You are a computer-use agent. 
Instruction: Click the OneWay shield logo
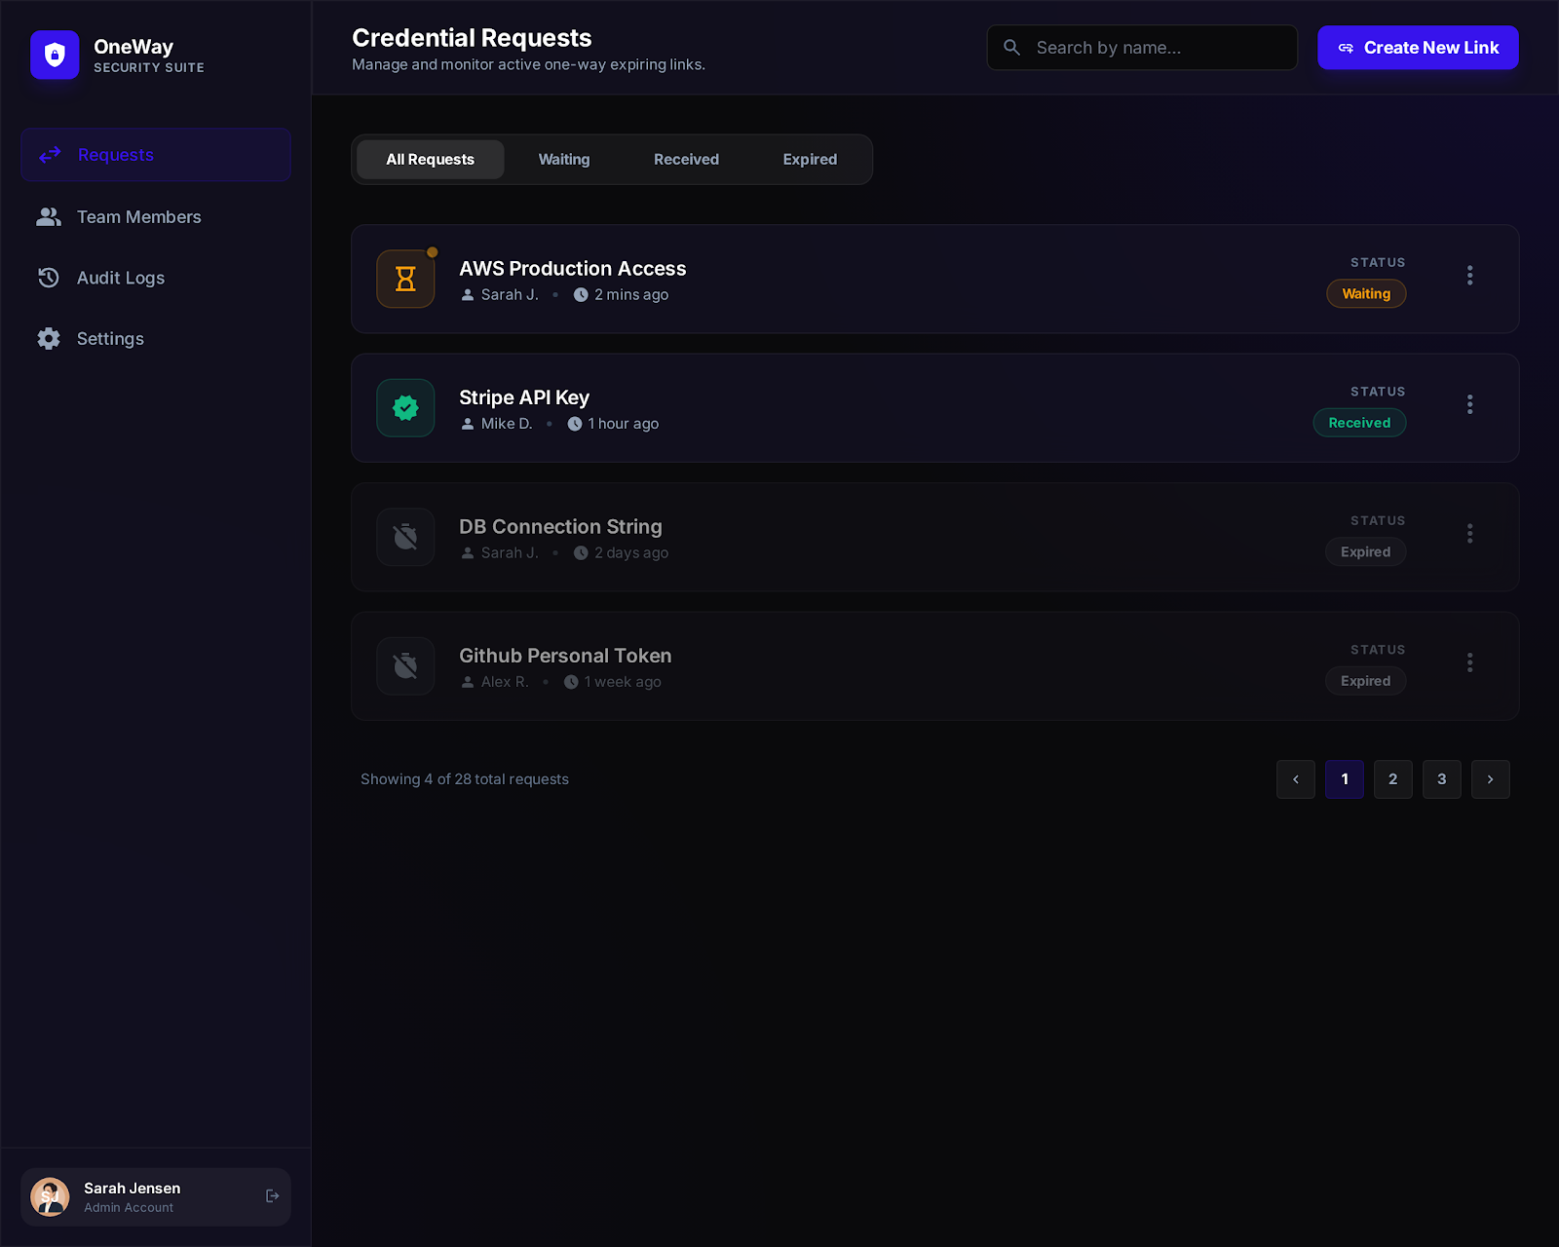pyautogui.click(x=54, y=56)
